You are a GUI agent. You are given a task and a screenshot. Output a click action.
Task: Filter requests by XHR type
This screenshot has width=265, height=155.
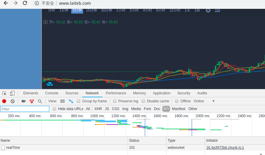click(x=98, y=109)
